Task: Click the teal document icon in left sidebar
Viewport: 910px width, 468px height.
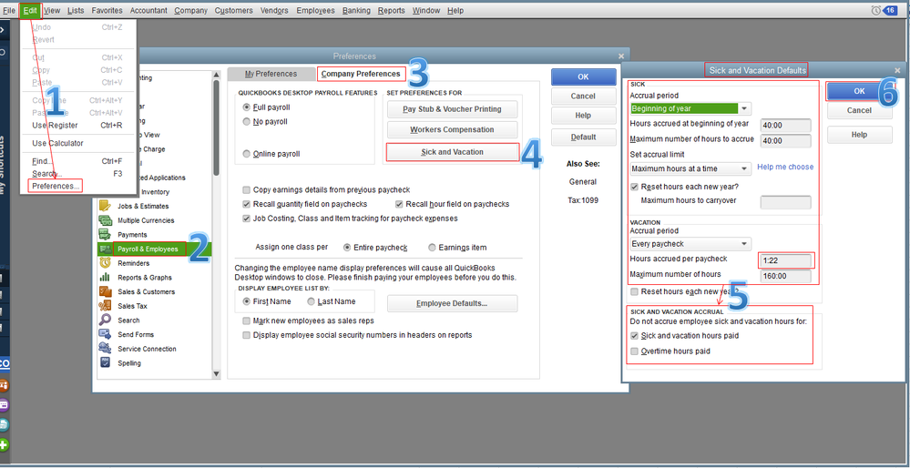Action: pos(4,424)
